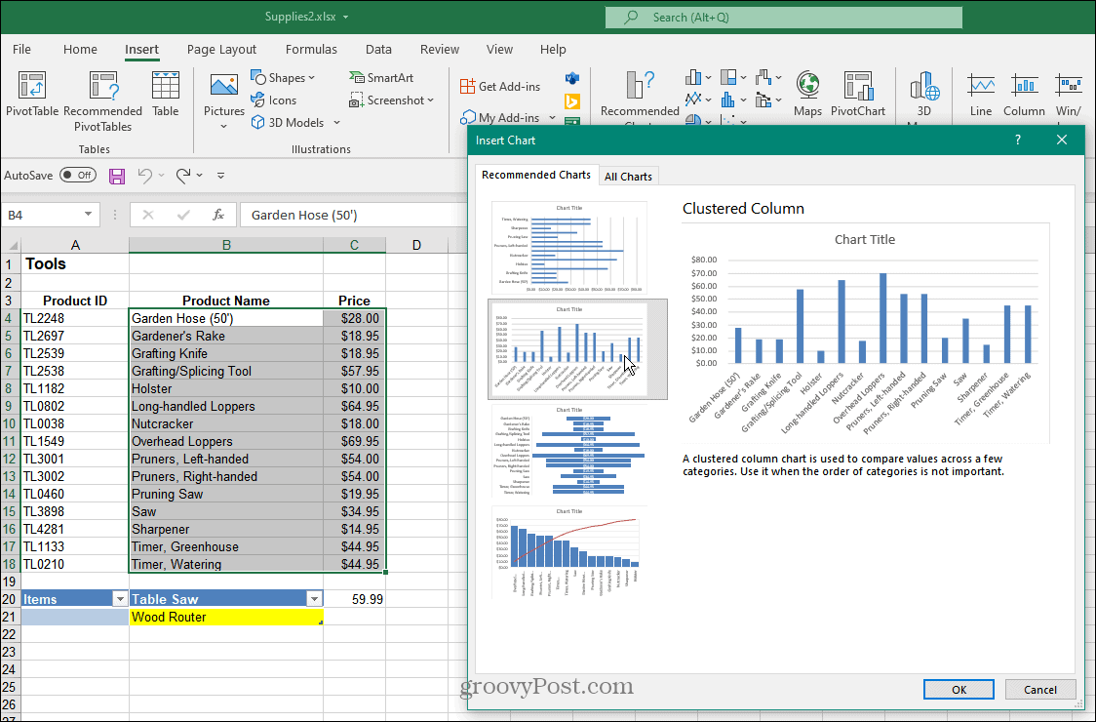Switch to the Page Layout tab

coord(221,49)
